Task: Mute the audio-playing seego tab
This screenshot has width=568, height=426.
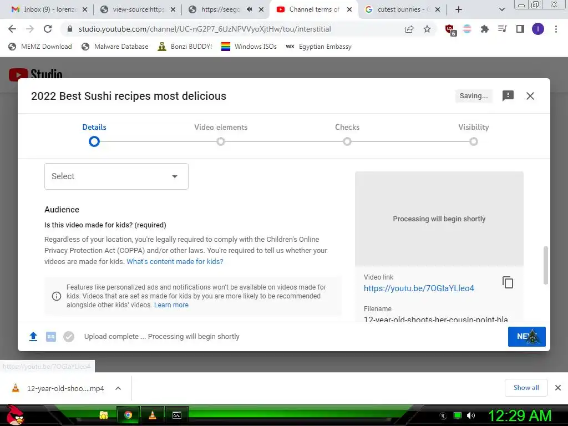Action: [x=249, y=9]
